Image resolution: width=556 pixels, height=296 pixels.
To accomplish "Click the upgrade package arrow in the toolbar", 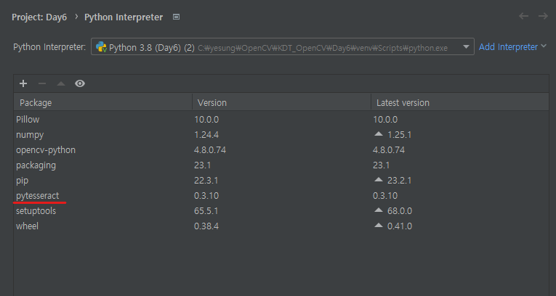I will click(61, 83).
